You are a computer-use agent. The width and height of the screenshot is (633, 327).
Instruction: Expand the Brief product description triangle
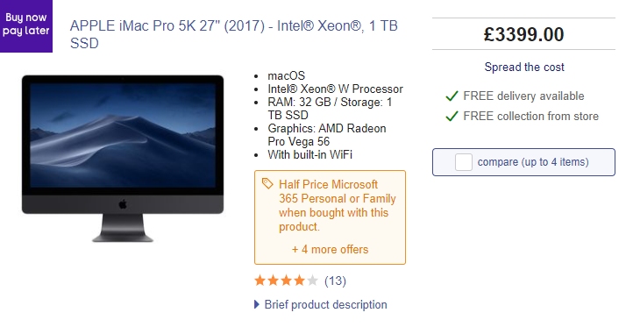pos(257,304)
